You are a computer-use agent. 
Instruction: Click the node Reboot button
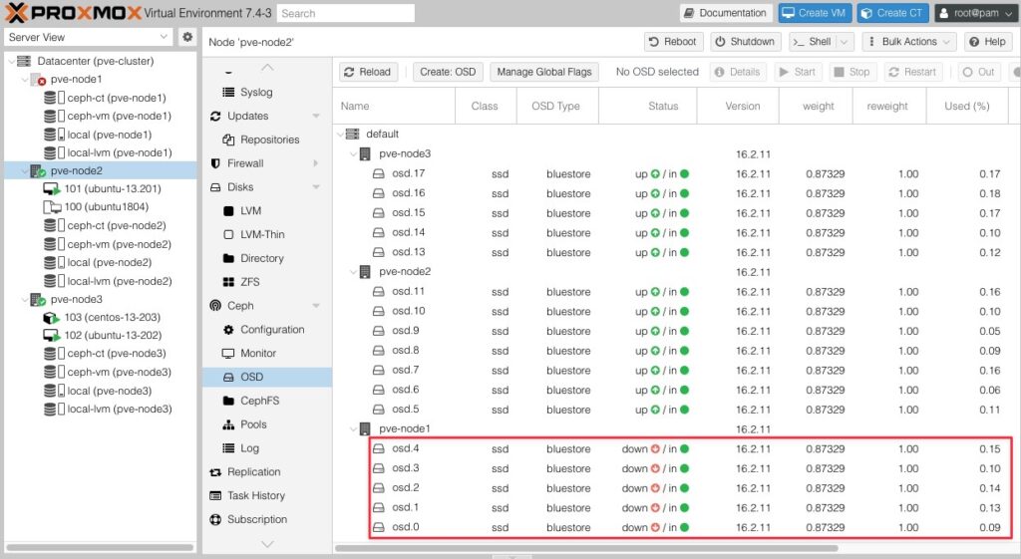pos(674,42)
